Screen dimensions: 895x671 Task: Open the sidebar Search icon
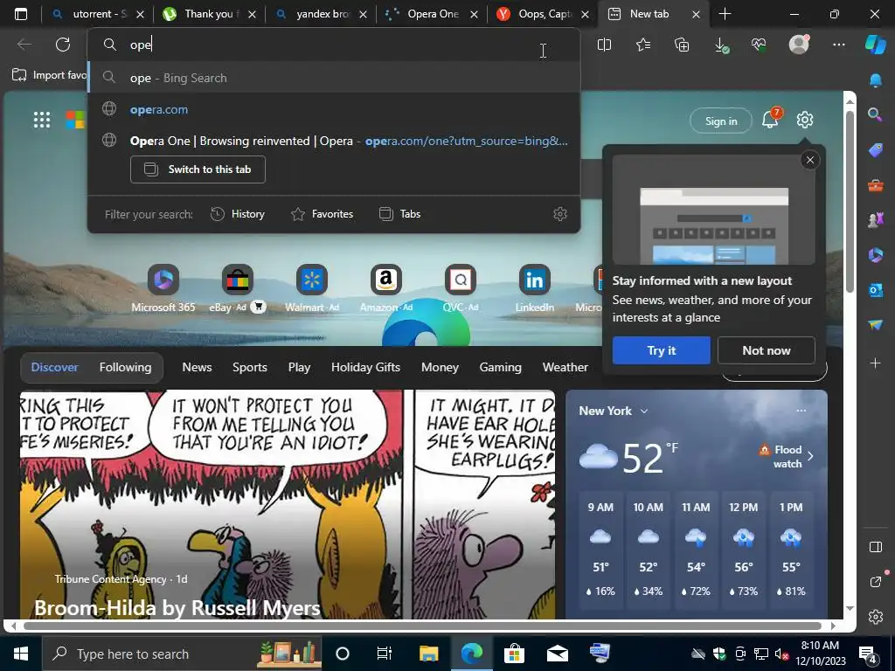(x=875, y=114)
